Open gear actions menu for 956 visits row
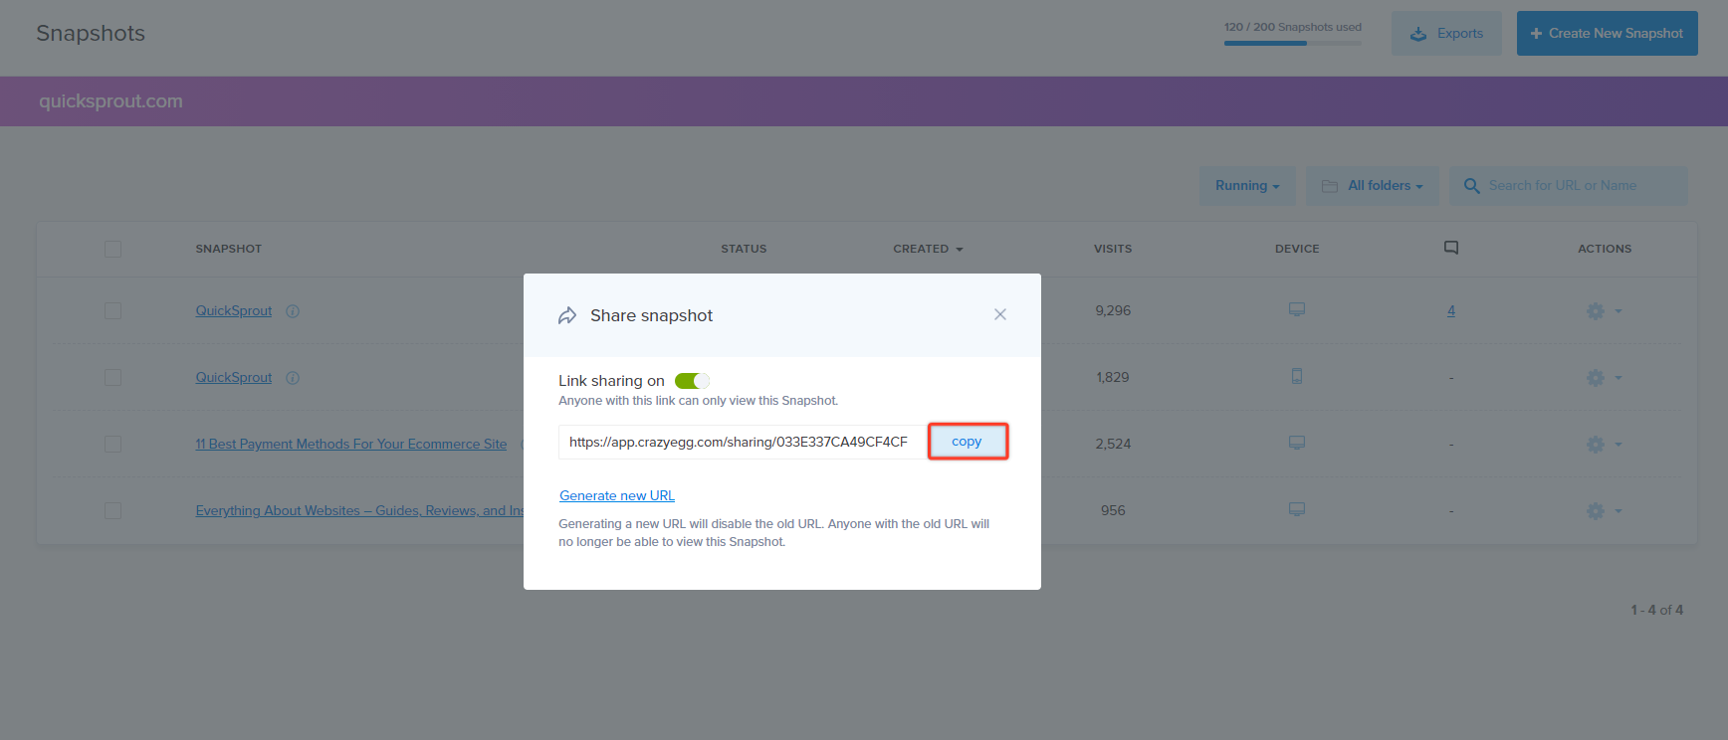Screen dimensions: 1728x740 [1596, 511]
